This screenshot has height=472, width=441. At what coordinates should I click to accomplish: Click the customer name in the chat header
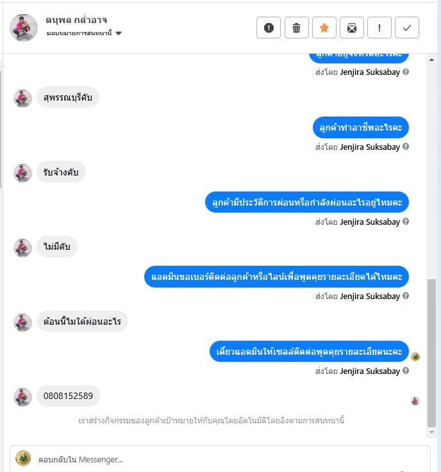76,20
